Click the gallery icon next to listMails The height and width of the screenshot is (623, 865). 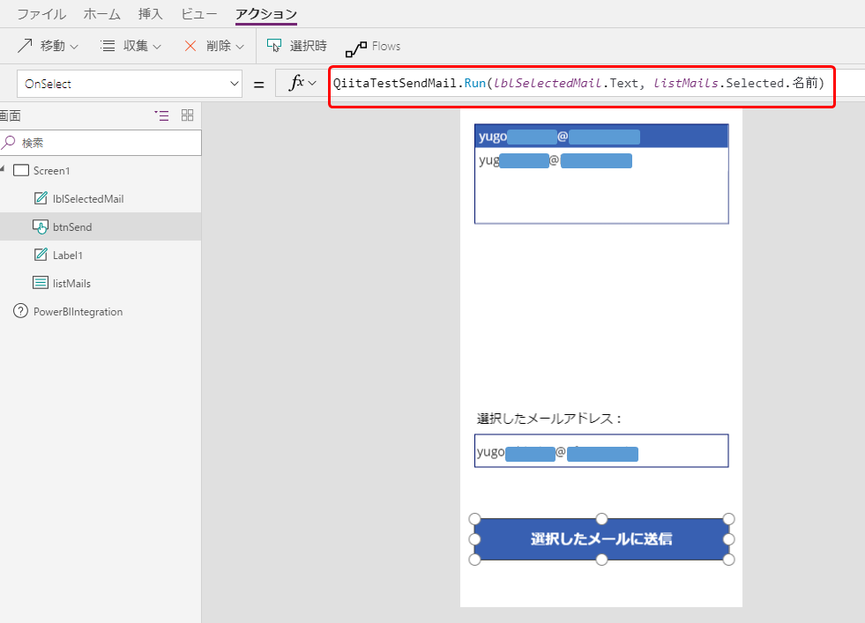pos(39,283)
